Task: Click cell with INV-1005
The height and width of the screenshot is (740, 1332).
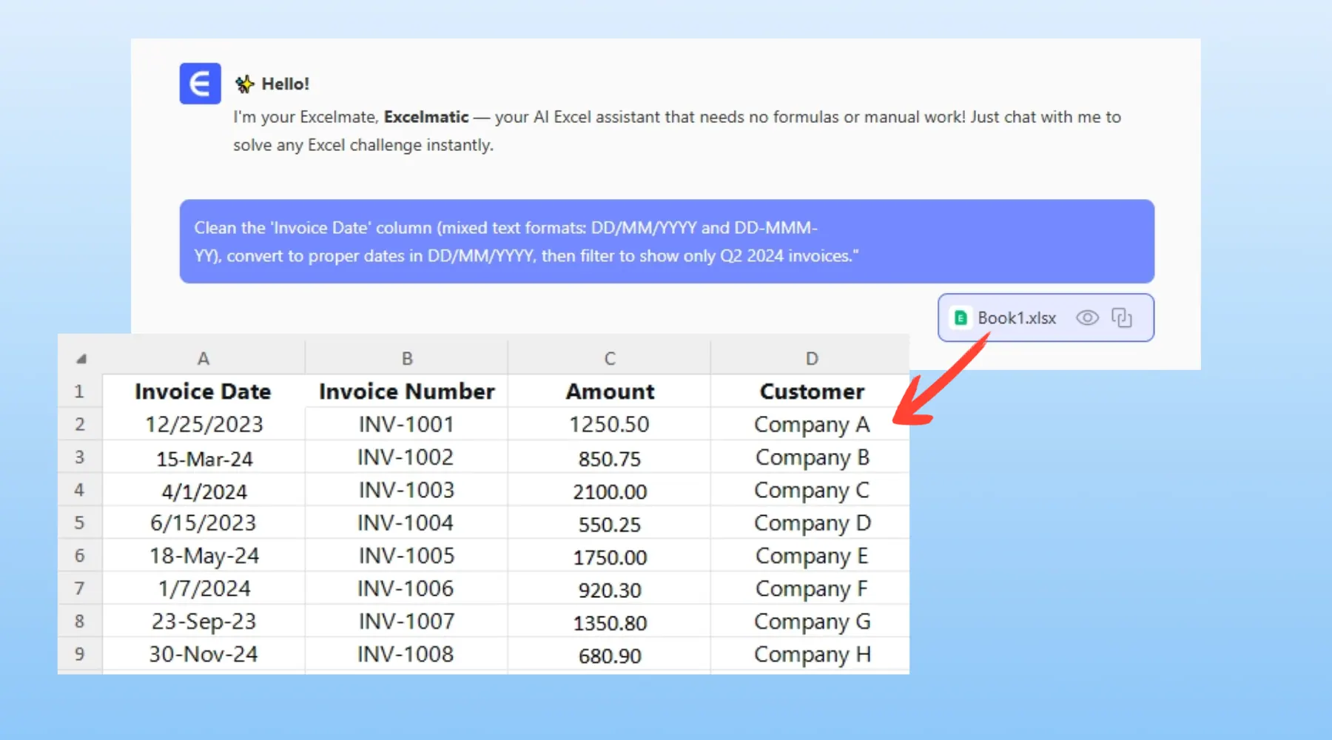Action: (x=406, y=556)
